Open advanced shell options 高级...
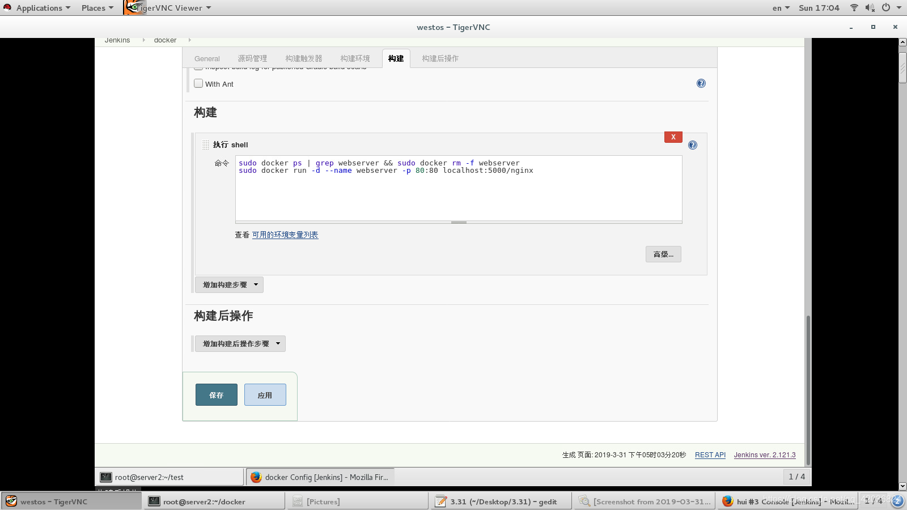 tap(663, 254)
